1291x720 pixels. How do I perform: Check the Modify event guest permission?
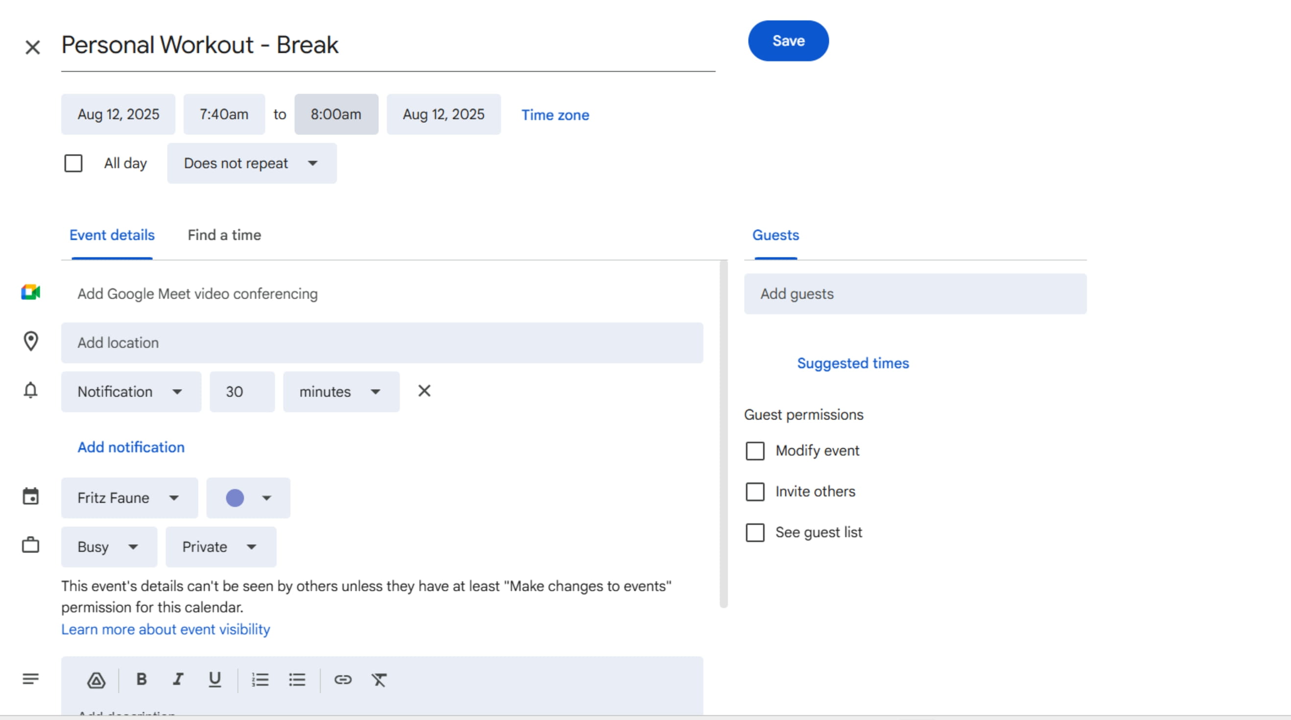click(x=755, y=451)
